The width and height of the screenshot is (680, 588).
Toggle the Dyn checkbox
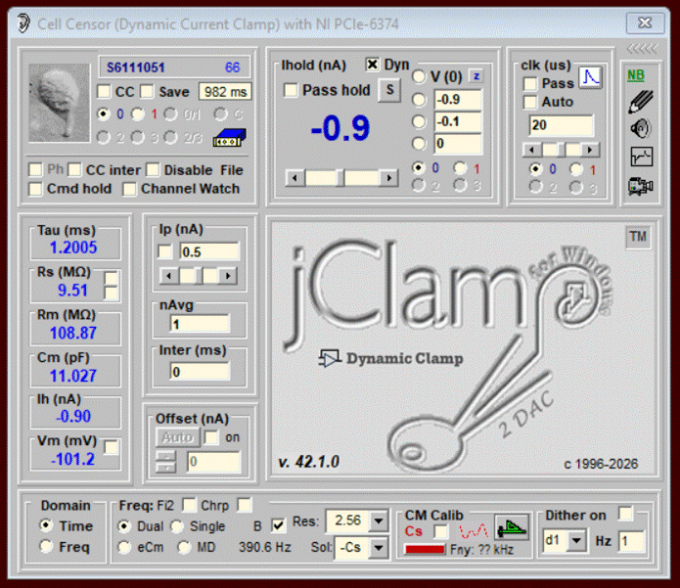click(373, 65)
